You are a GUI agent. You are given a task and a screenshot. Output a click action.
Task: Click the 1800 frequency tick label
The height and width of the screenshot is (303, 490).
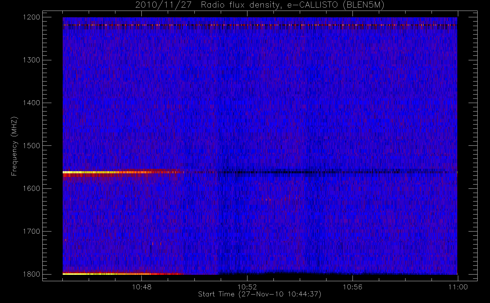pyautogui.click(x=31, y=274)
